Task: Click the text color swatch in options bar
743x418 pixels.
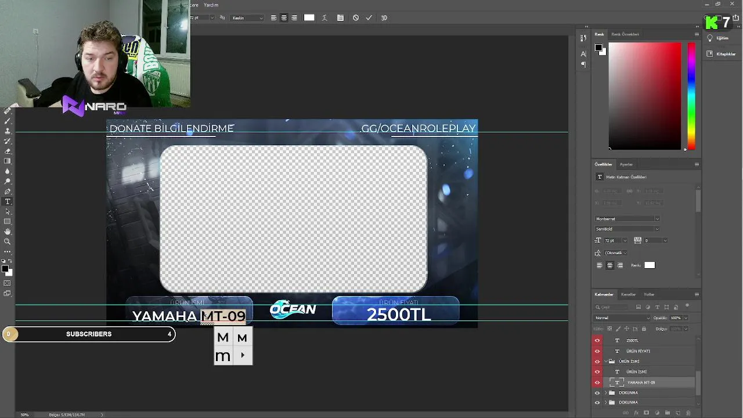Action: click(x=309, y=18)
